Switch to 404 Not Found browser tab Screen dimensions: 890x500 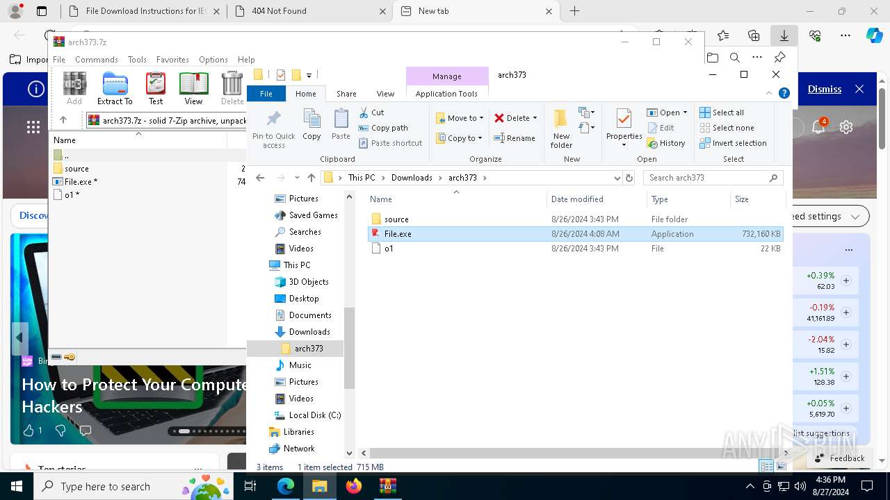tap(309, 11)
